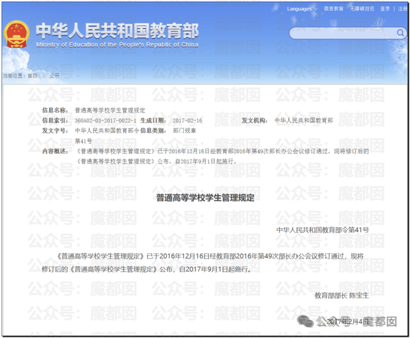Select the line 中华人民共和国教育部令第41号

point(323,230)
